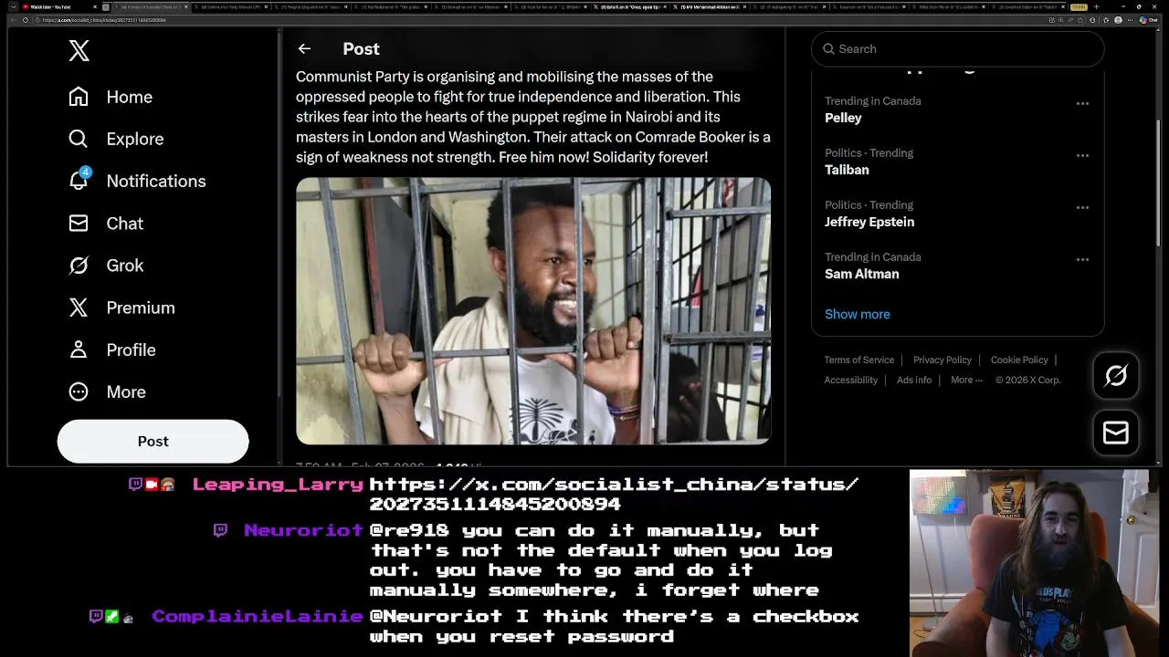Screen dimensions: 1169x657
Task: Switch to the Peoples Dispatch tab
Action: click(x=311, y=7)
